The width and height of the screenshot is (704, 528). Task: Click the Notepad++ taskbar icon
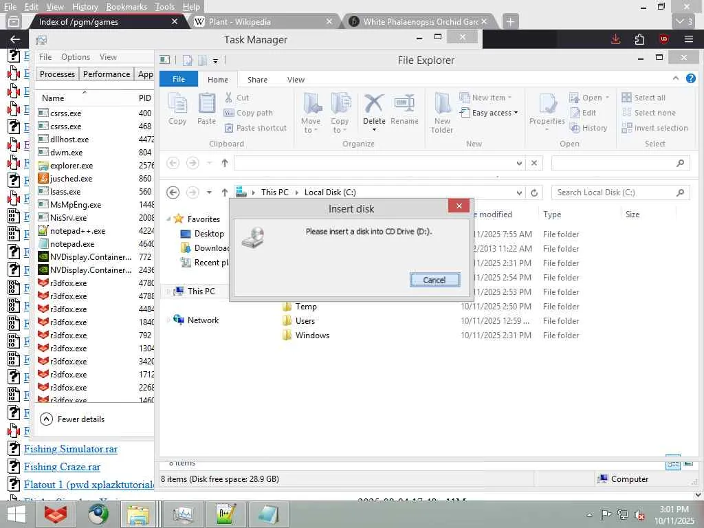(225, 514)
